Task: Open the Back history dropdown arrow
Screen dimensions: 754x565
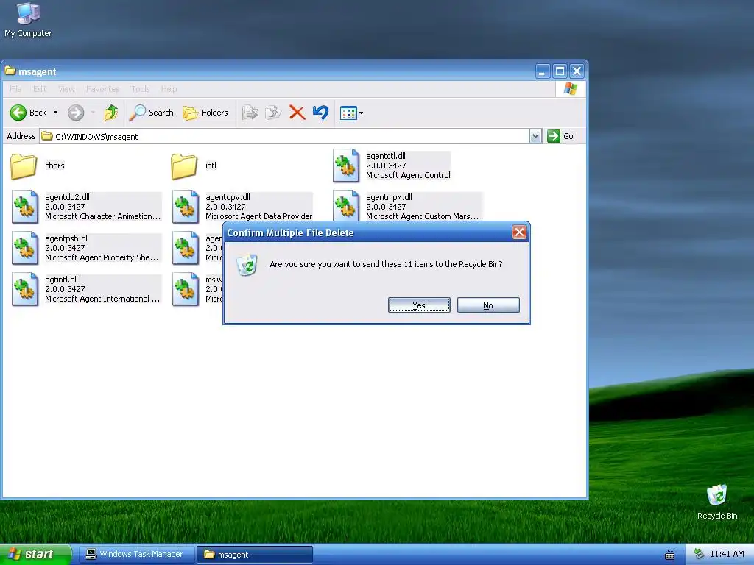Action: [x=55, y=113]
